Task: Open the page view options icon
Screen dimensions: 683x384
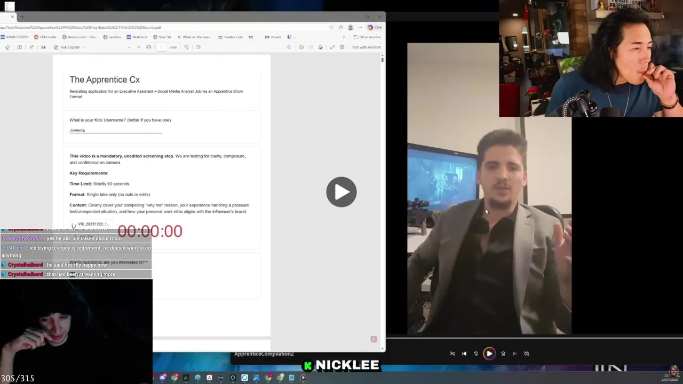Action: pos(198,47)
